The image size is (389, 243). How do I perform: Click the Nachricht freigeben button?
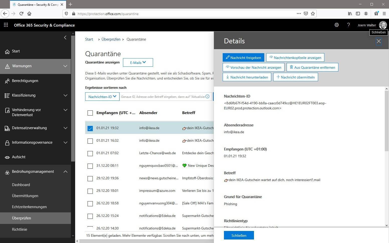click(243, 58)
